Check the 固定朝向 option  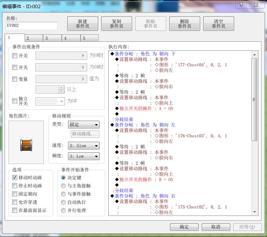[x=14, y=194]
